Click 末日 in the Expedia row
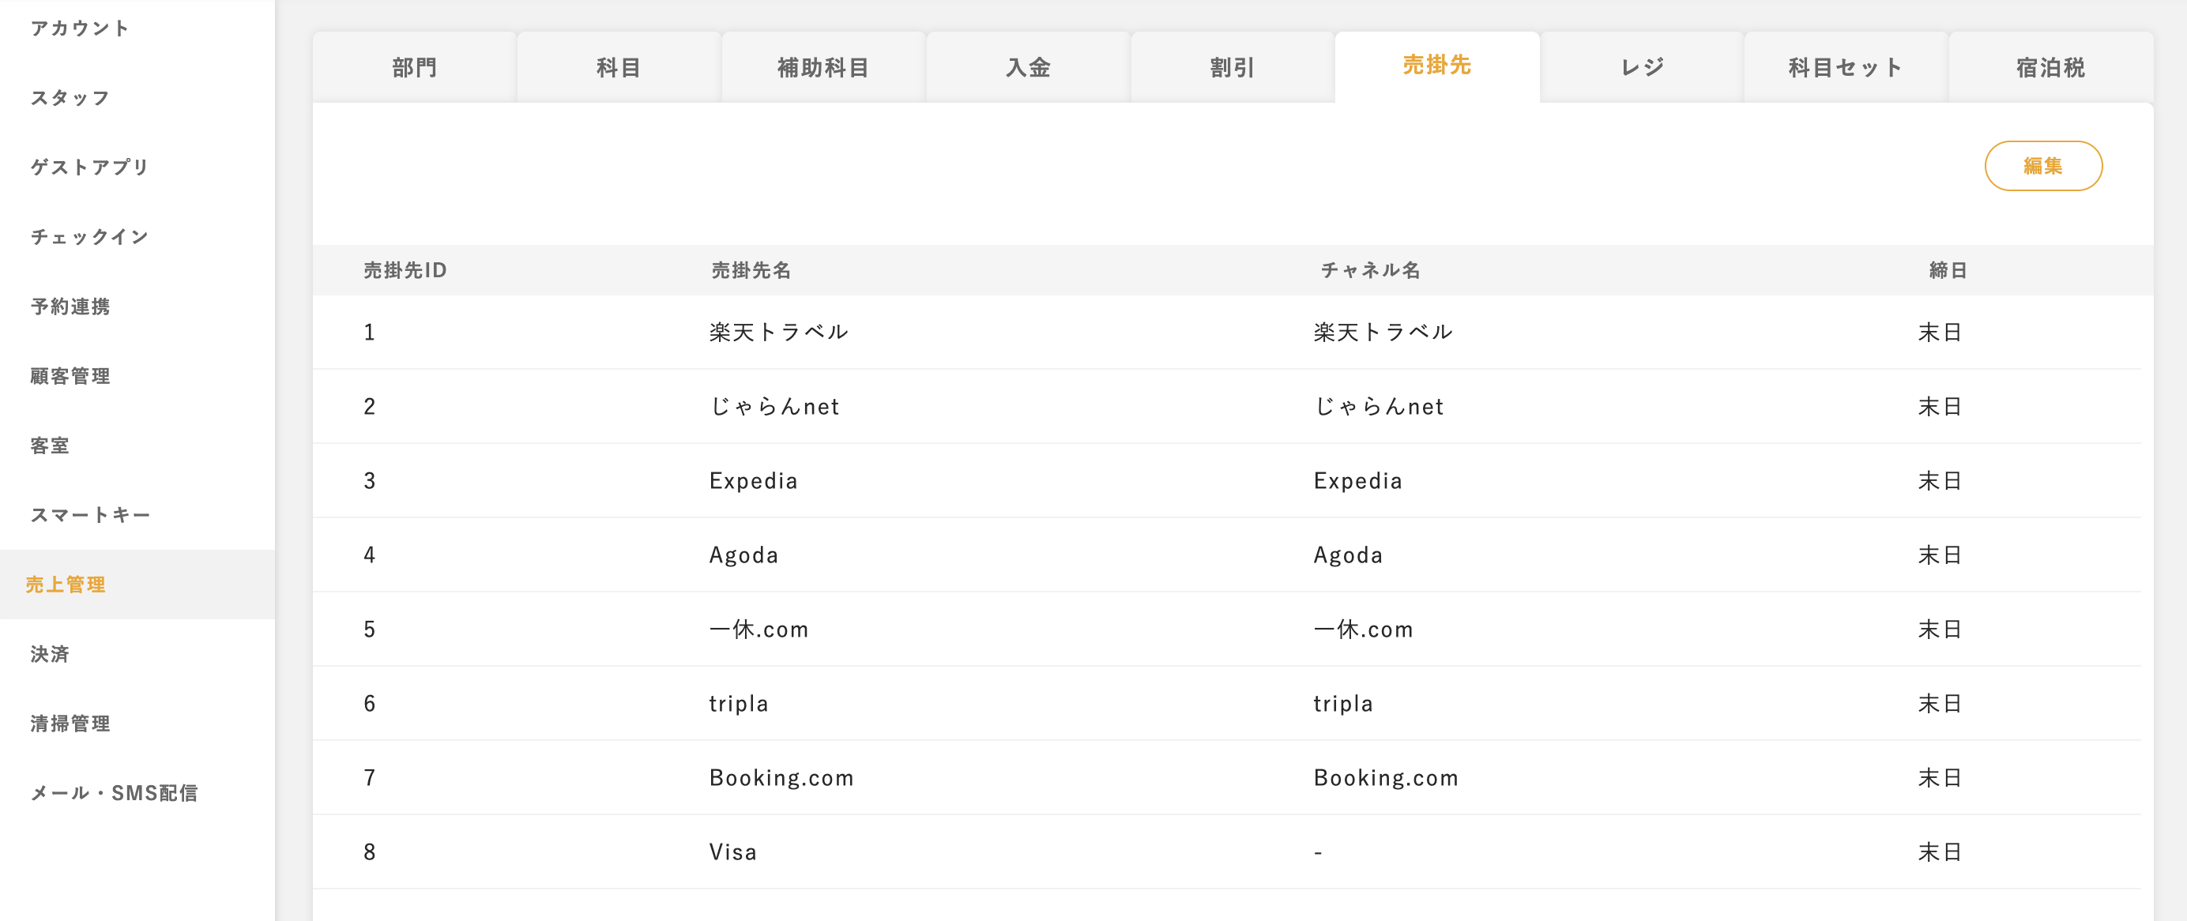 click(1940, 481)
